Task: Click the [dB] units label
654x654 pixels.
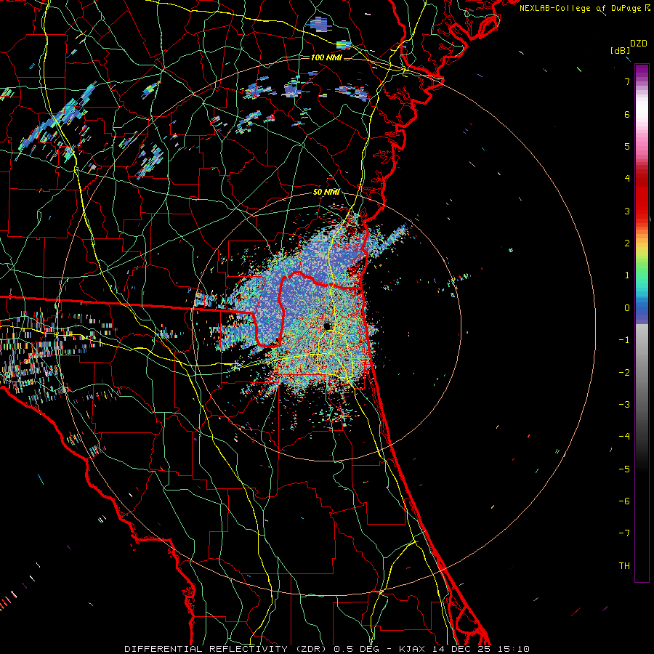Action: click(620, 50)
